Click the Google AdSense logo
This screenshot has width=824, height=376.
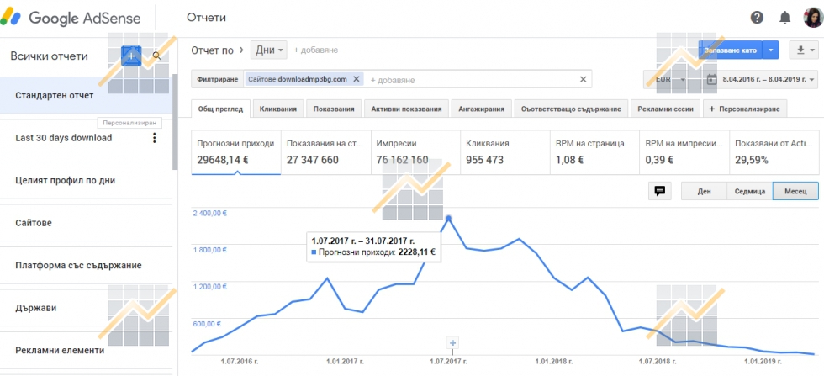pyautogui.click(x=71, y=18)
